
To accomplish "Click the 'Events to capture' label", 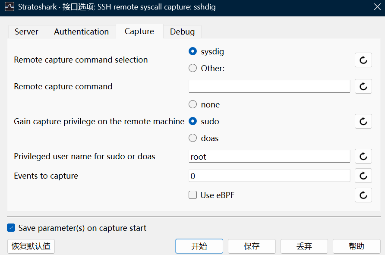I will (x=46, y=176).
